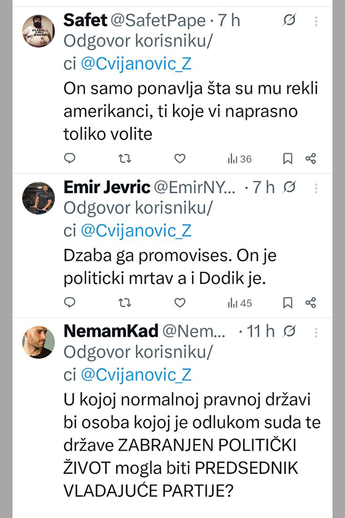Open Safet's profile picture
345x518 pixels.
[x=39, y=31]
